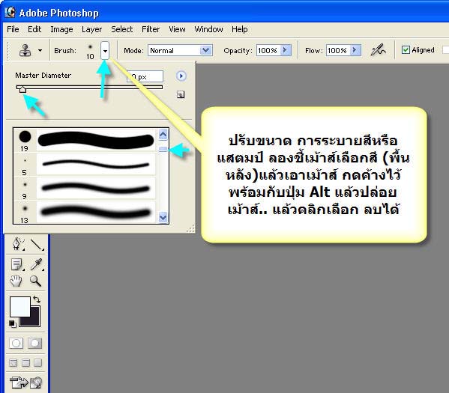Open the background color swatch
Screen dimensions: 449x393
click(34, 320)
